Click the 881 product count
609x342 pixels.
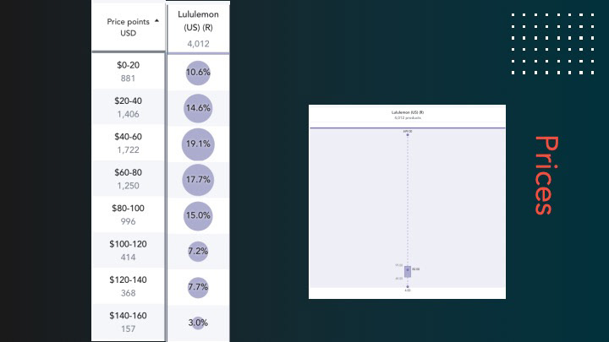pos(128,79)
